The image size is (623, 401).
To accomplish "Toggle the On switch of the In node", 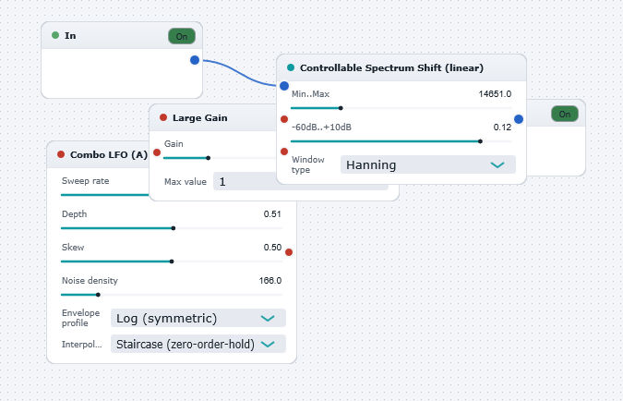I will [182, 36].
